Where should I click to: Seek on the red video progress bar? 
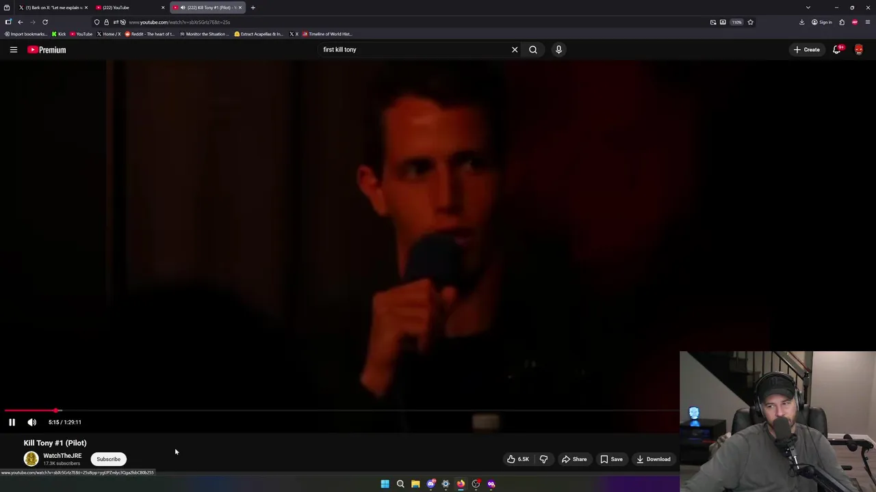(342, 411)
